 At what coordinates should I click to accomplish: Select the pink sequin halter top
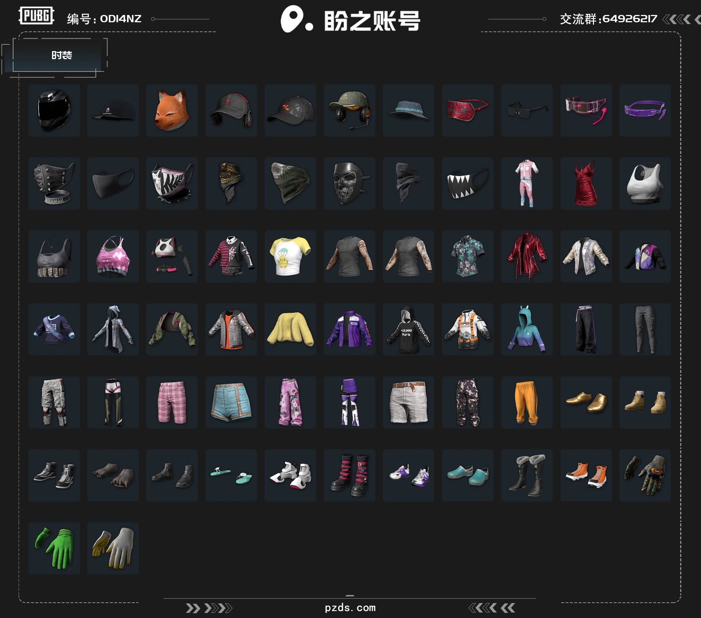click(x=113, y=256)
